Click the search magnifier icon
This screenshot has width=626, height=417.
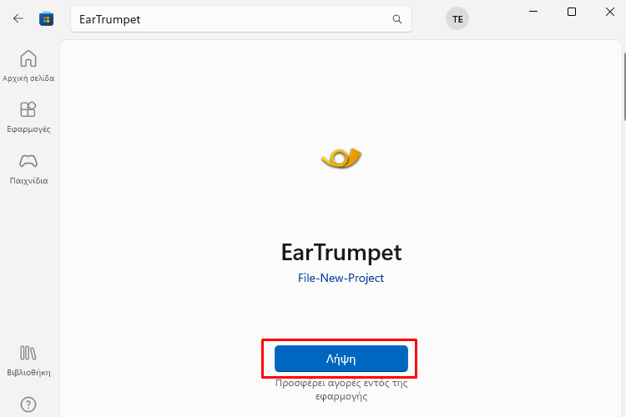coord(396,18)
